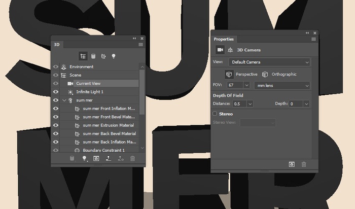
Task: Enable the Stereo checkbox
Action: (215, 114)
